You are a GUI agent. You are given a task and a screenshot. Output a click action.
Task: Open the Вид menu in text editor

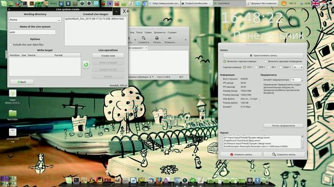132,32
